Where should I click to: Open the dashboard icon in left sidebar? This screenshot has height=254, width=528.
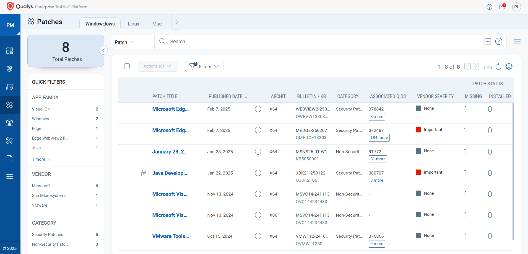tap(10, 51)
